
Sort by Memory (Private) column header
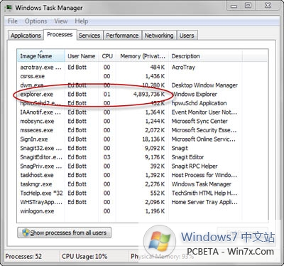143,56
